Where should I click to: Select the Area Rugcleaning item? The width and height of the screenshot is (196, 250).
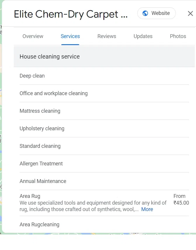click(x=39, y=225)
